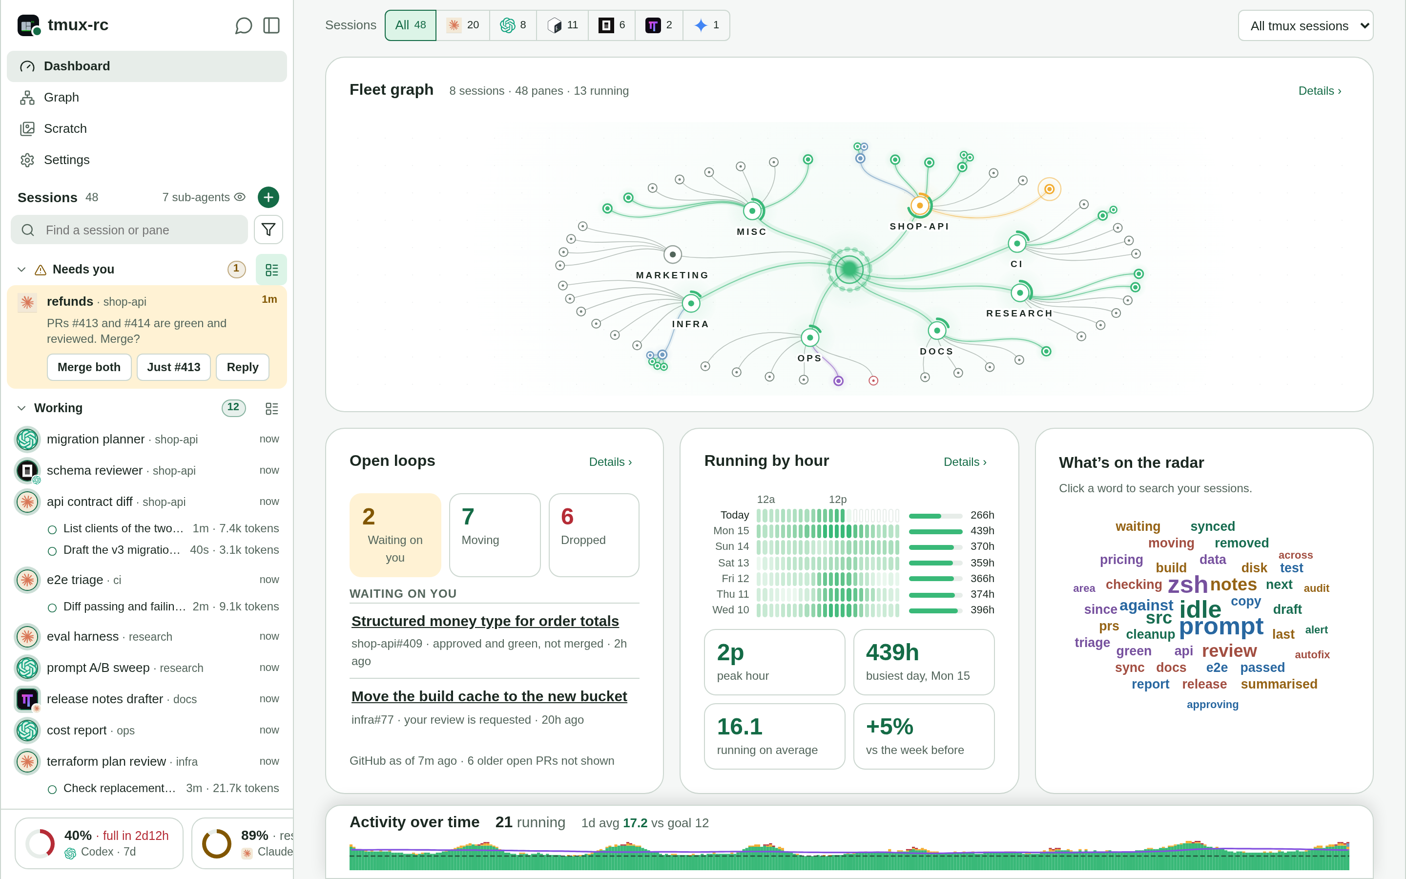Open Fleet graph Details
Viewport: 1406px width, 879px height.
pos(1320,91)
